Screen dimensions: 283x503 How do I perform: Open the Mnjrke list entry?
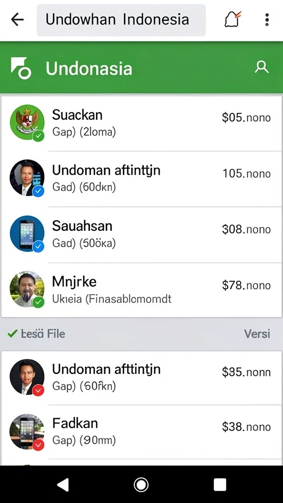(141, 290)
